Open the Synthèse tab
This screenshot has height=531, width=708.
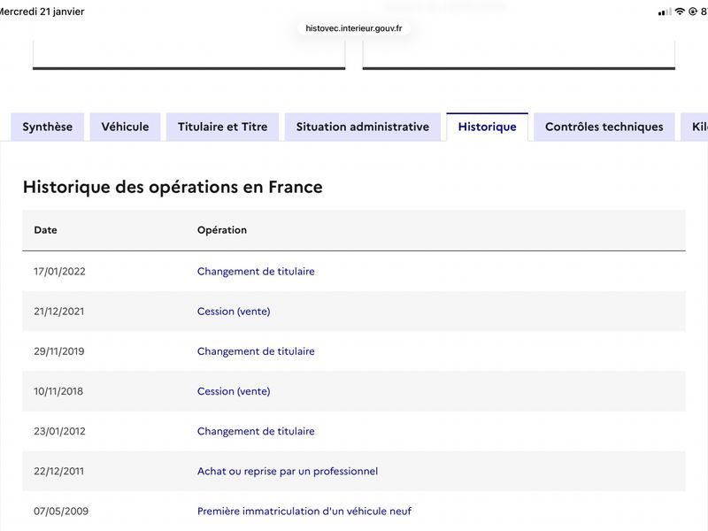(x=48, y=127)
